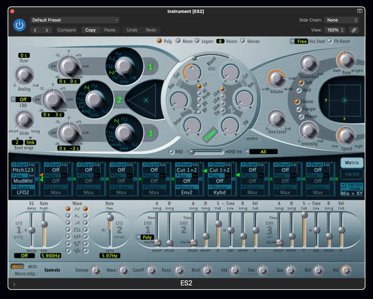Select the Macro tab
The width and height of the screenshot is (373, 299).
17,266
